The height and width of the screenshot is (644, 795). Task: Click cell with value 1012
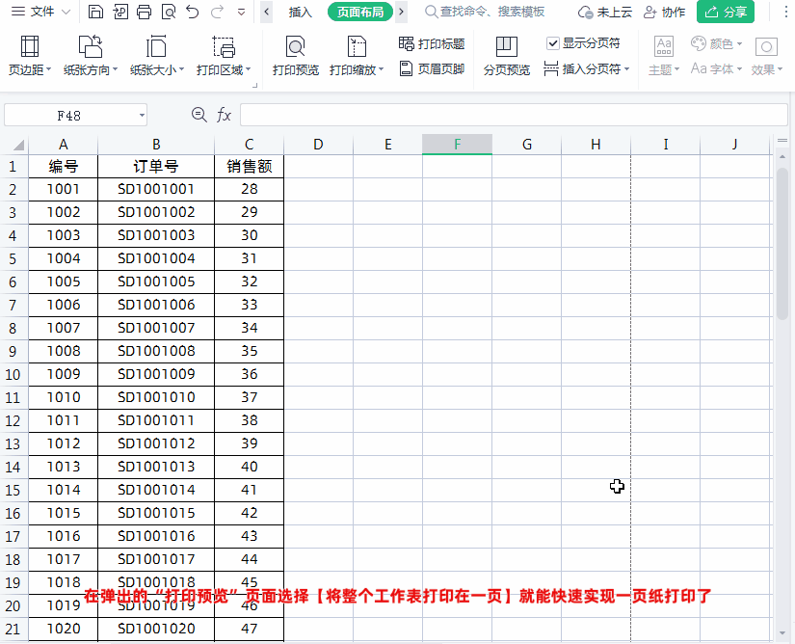coord(64,443)
